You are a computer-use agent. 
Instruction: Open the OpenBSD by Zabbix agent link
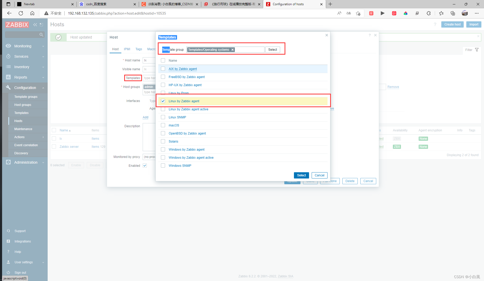point(187,133)
